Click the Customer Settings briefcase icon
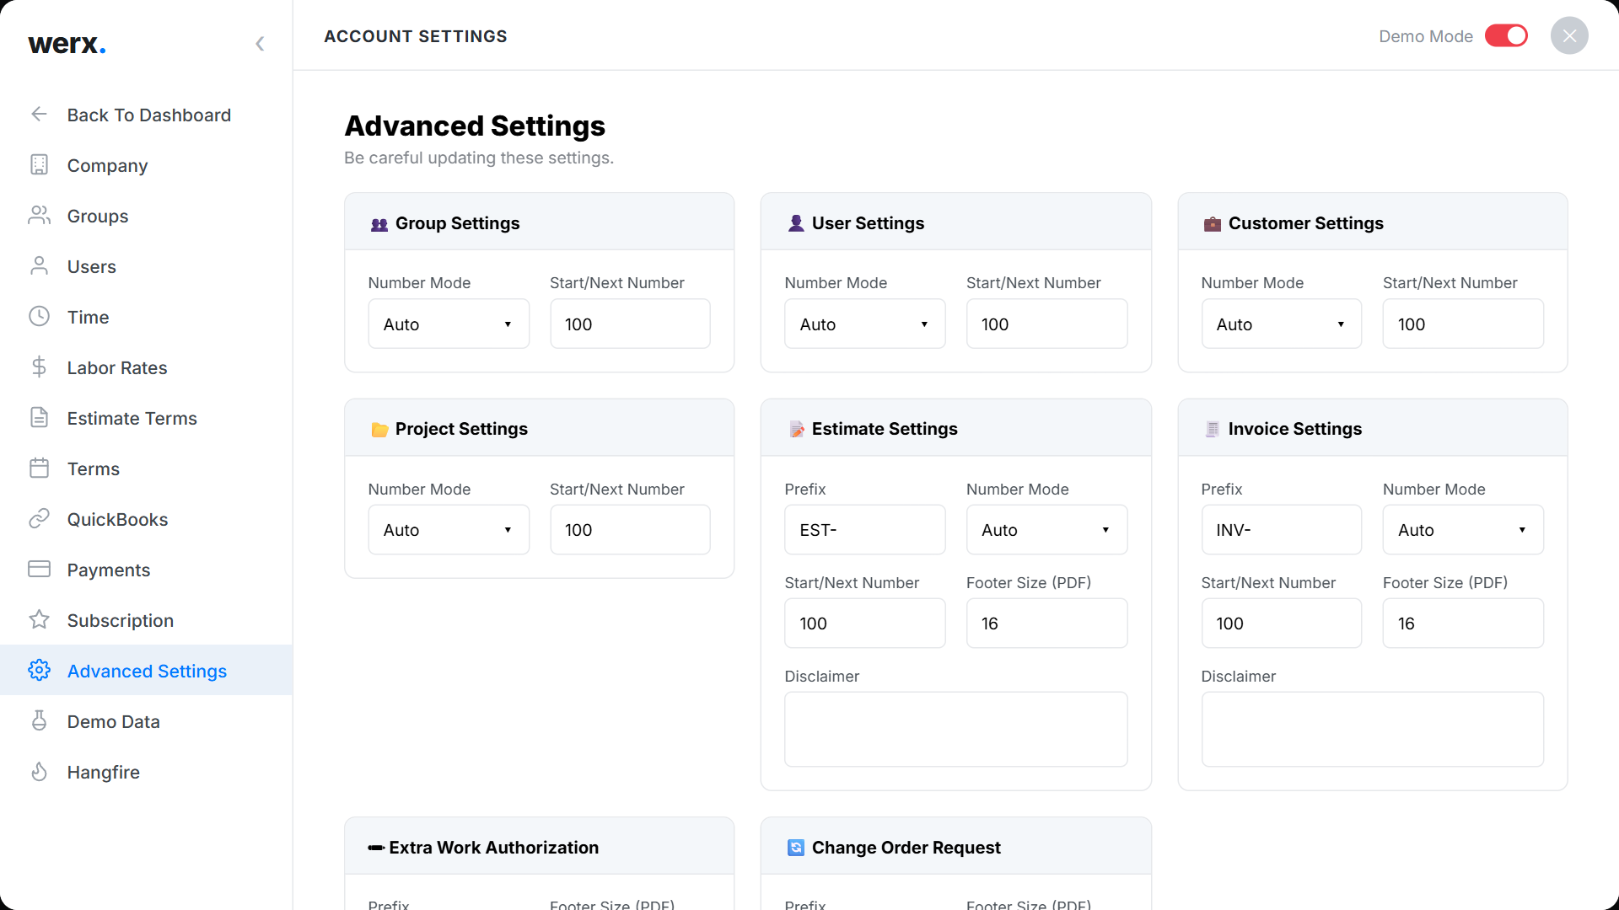 [x=1213, y=224]
